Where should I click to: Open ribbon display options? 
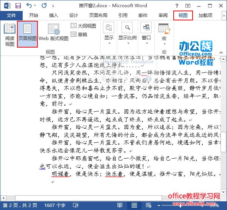click(188, 6)
